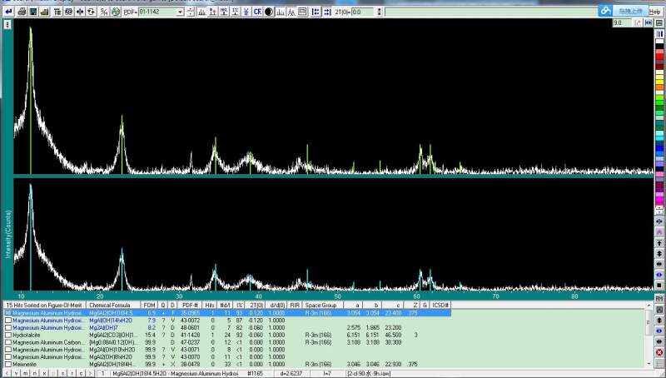Tick the Meixnerite checkbox

[x=8, y=365]
